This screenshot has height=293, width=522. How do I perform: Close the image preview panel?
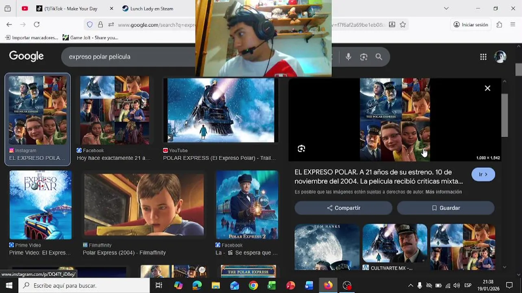(487, 88)
